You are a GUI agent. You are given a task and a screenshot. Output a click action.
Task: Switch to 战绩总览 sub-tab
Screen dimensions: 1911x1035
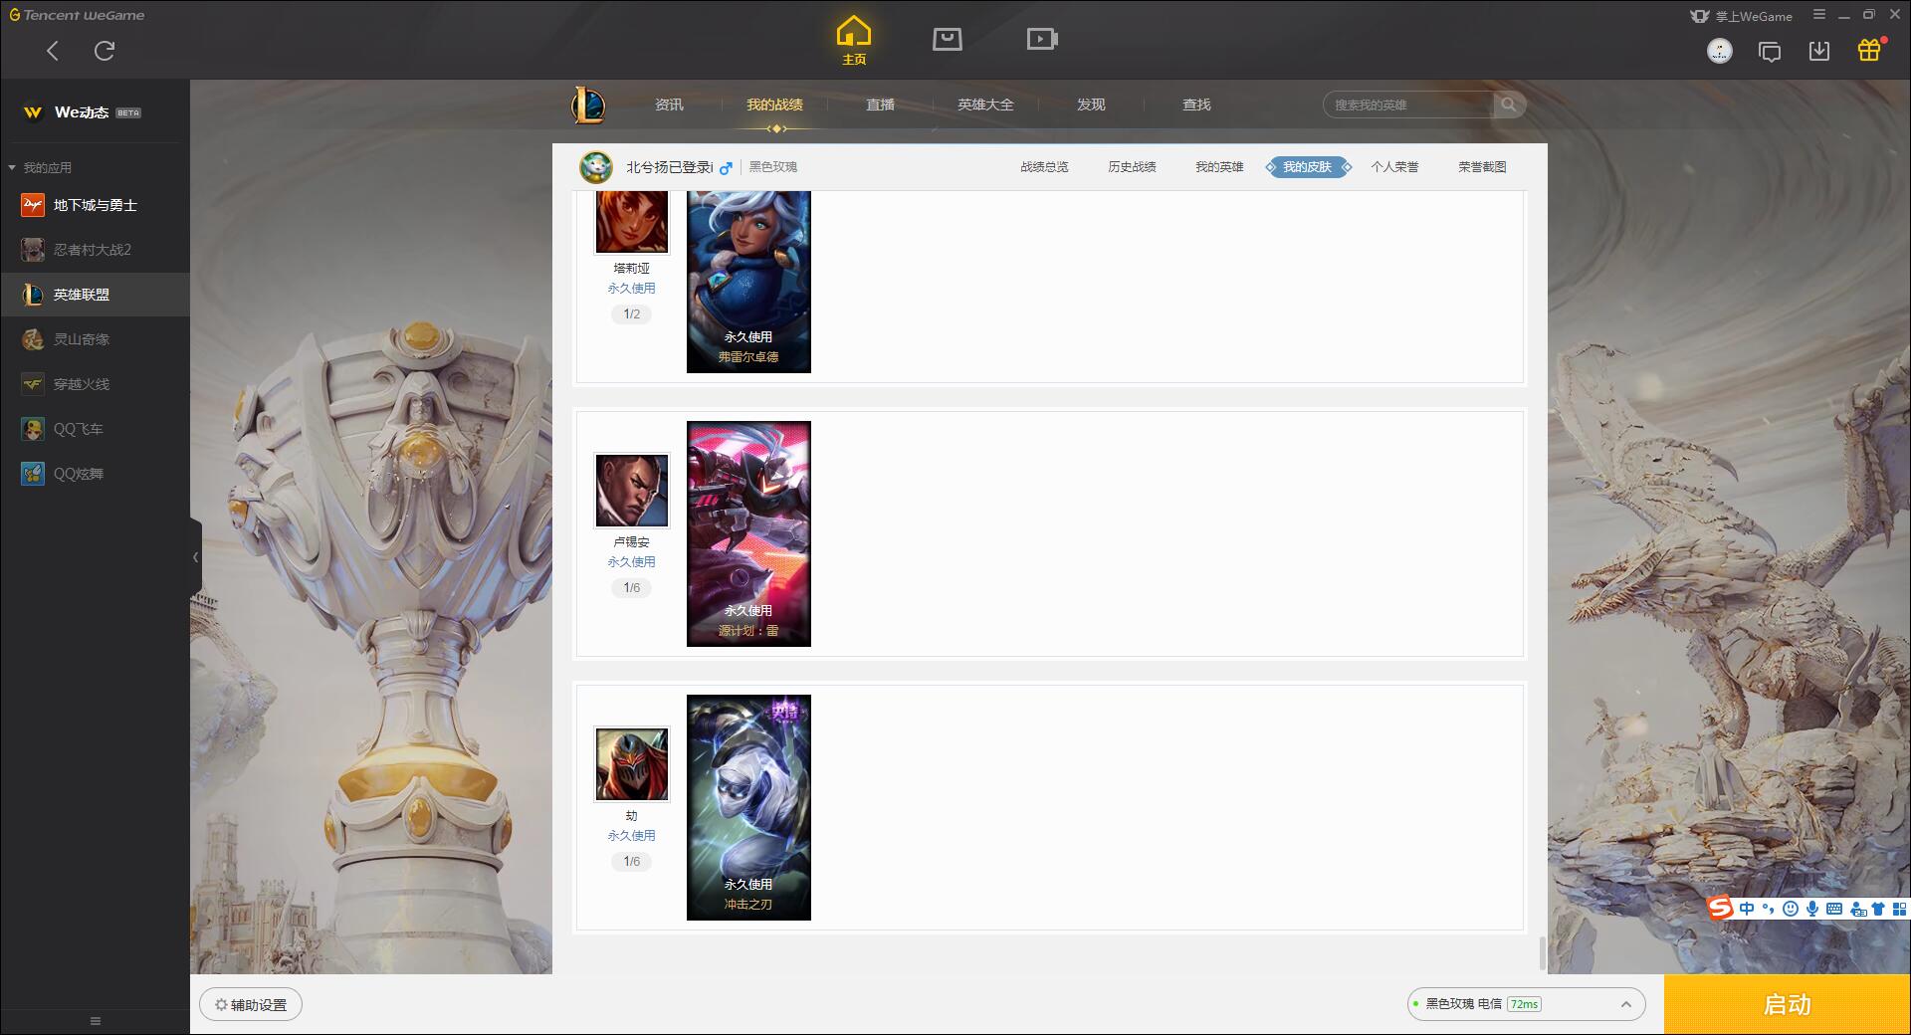tap(1044, 167)
